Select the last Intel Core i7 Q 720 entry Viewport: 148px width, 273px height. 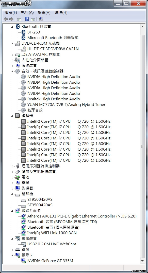(69, 160)
